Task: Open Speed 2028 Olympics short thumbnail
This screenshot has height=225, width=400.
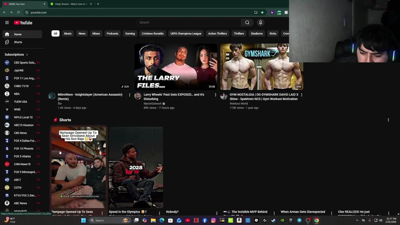Action: (x=136, y=167)
